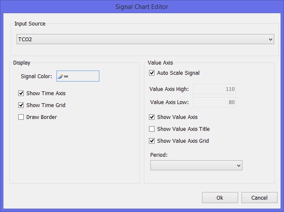Click the Cancel button
Image resolution: width=284 pixels, height=212 pixels.
point(259,198)
